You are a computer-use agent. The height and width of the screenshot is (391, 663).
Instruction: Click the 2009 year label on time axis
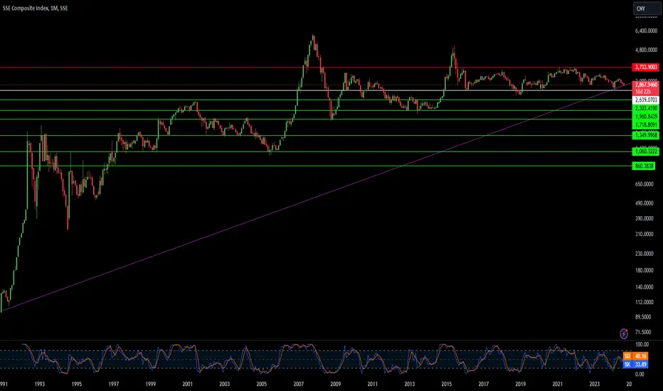(336, 384)
